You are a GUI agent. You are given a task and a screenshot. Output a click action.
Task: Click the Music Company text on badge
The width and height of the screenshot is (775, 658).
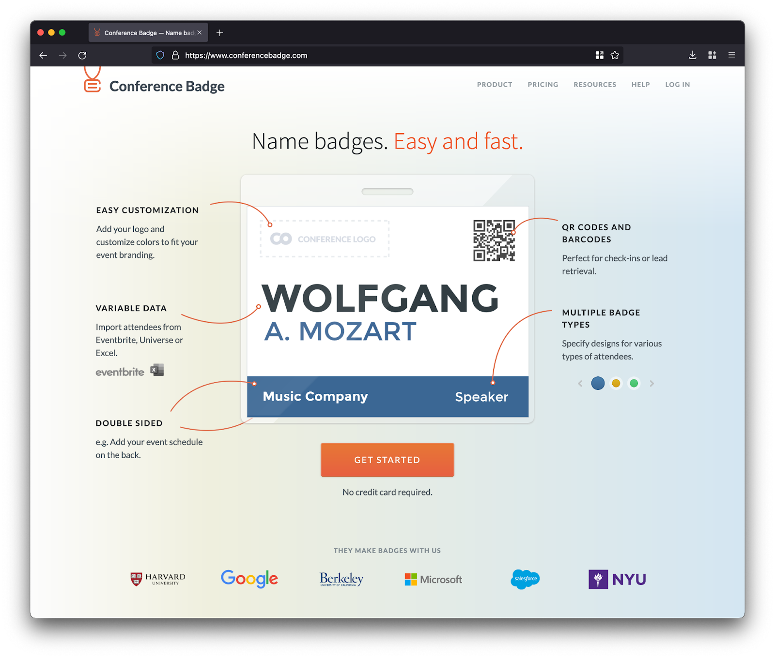[315, 396]
